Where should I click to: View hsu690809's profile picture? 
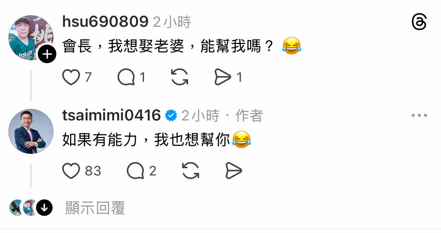tap(31, 38)
